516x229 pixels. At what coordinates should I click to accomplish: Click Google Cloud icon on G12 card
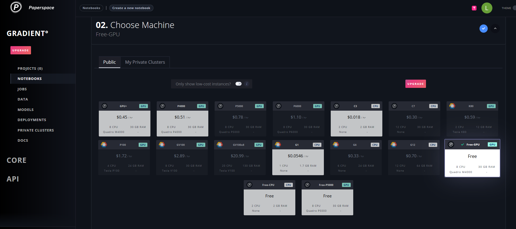(x=394, y=144)
